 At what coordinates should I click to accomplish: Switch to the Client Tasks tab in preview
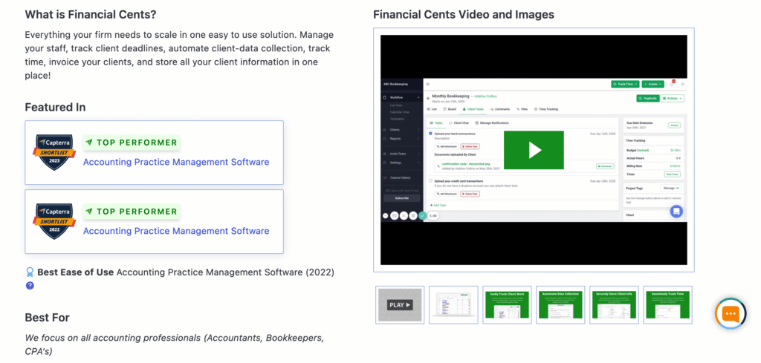(473, 109)
